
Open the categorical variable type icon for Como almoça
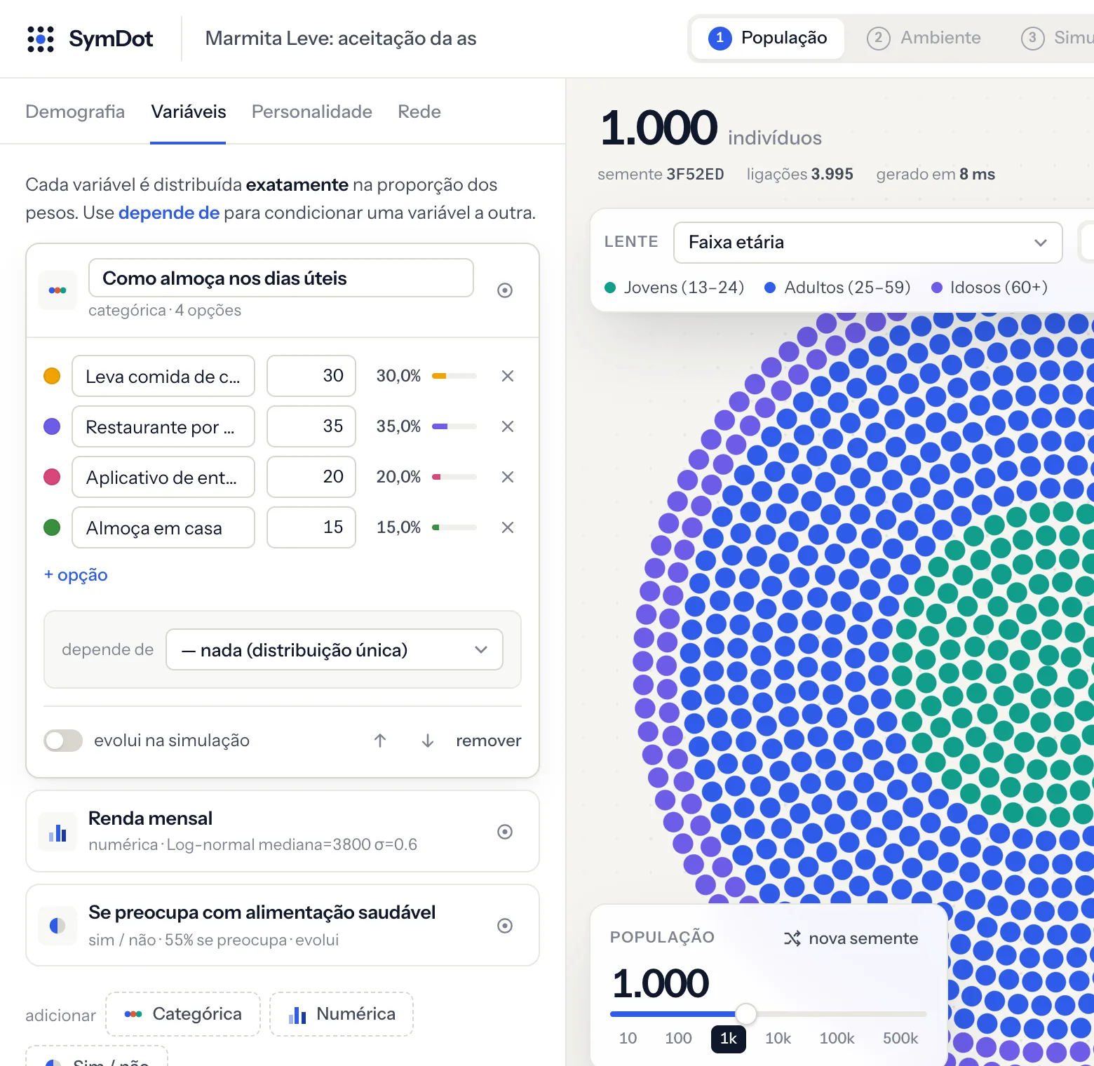tap(58, 290)
